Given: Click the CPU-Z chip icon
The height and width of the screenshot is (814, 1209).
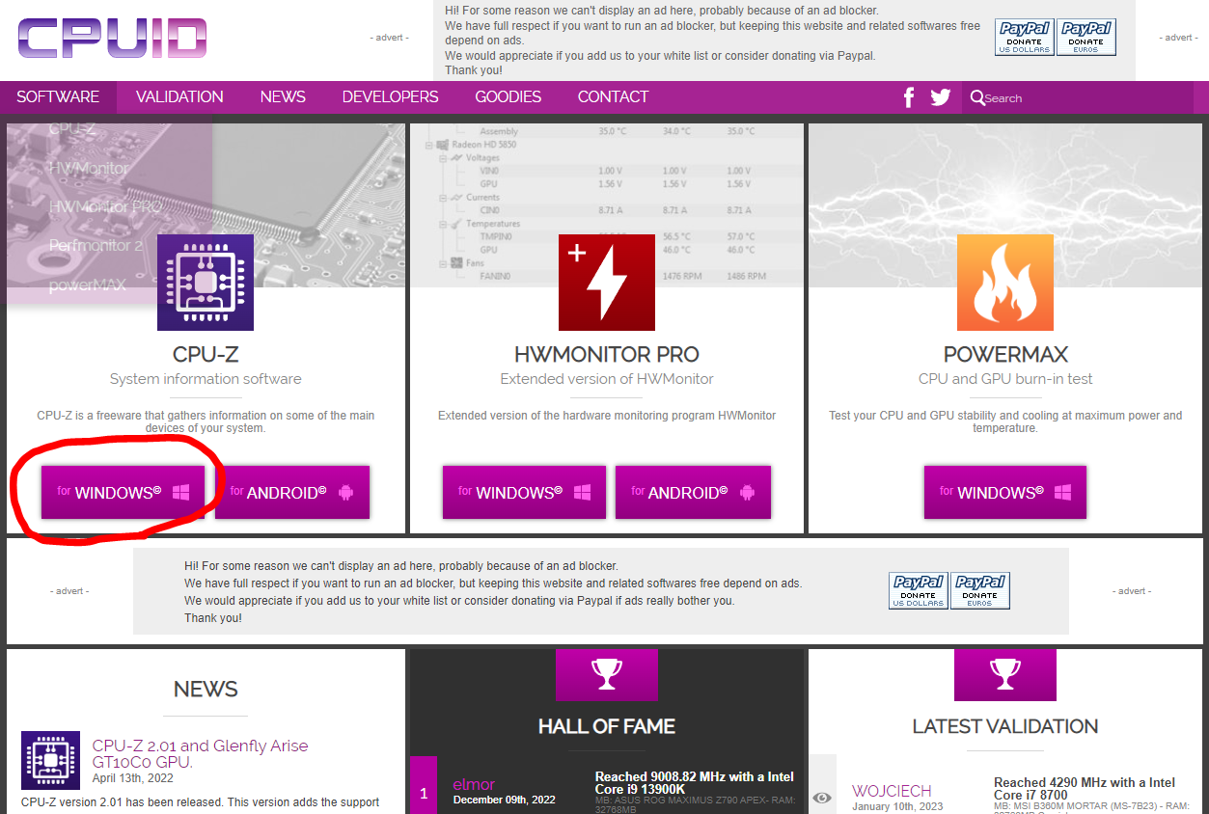Looking at the screenshot, I should 206,283.
